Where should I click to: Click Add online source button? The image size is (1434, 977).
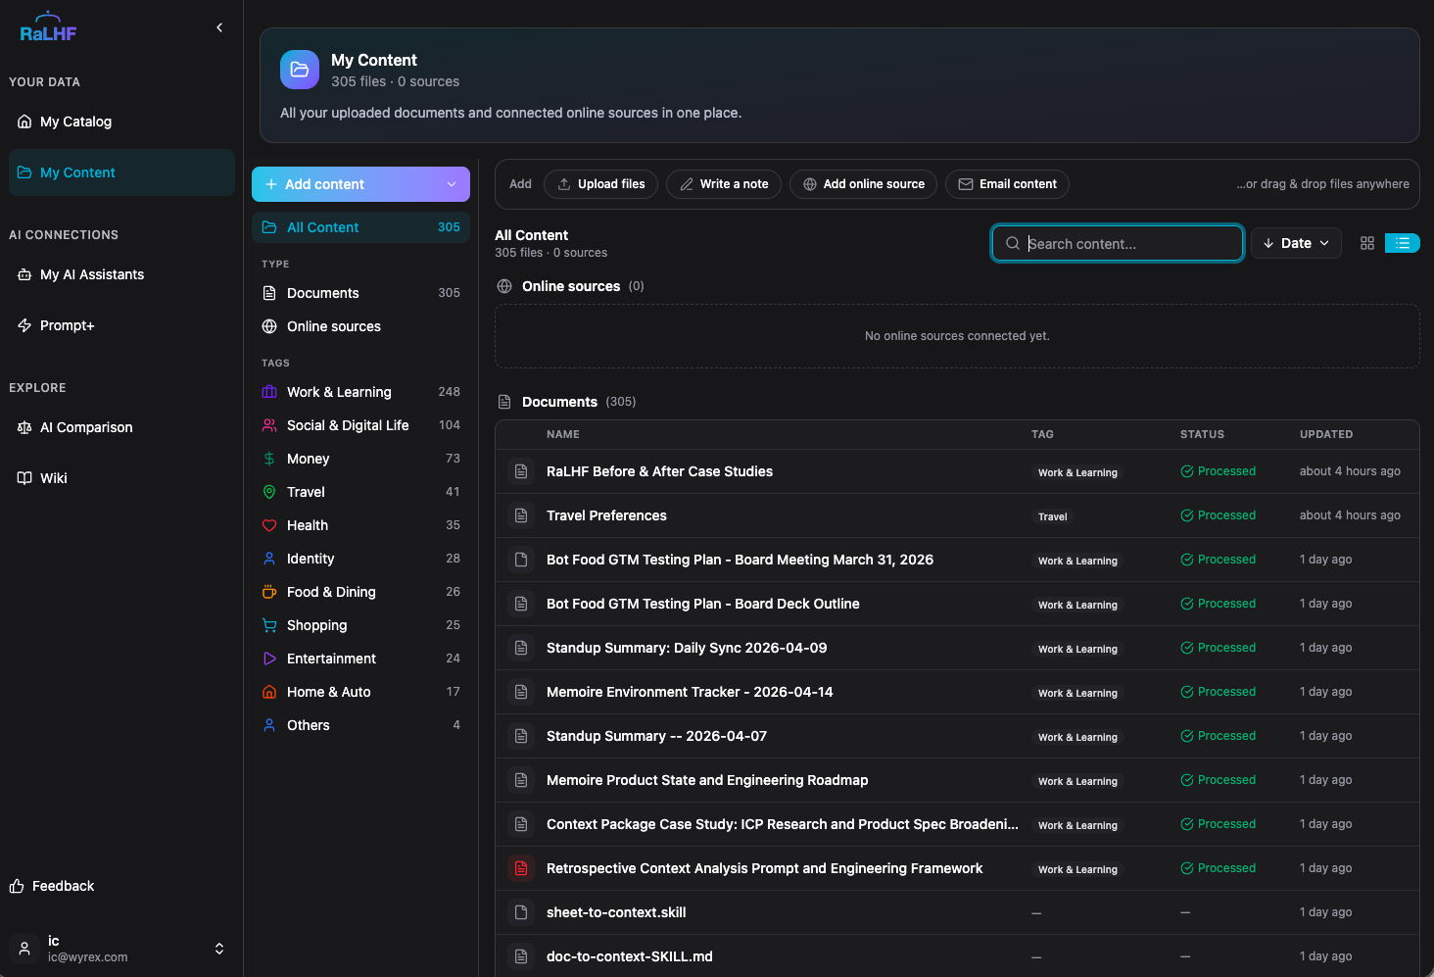863,184
